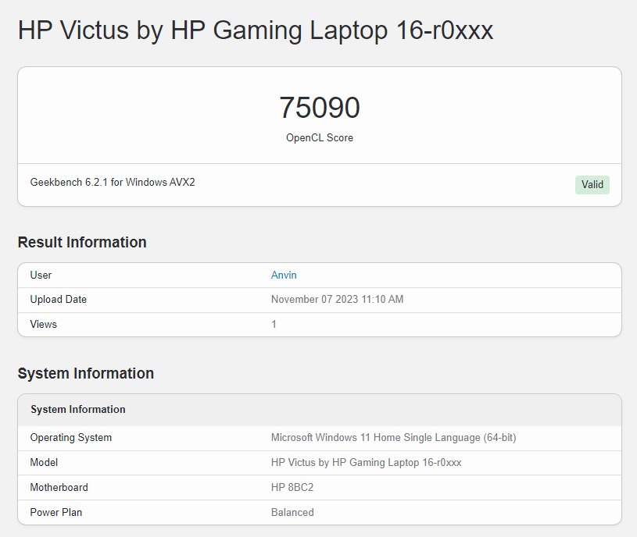Click the User row label
637x537 pixels.
[x=41, y=275]
